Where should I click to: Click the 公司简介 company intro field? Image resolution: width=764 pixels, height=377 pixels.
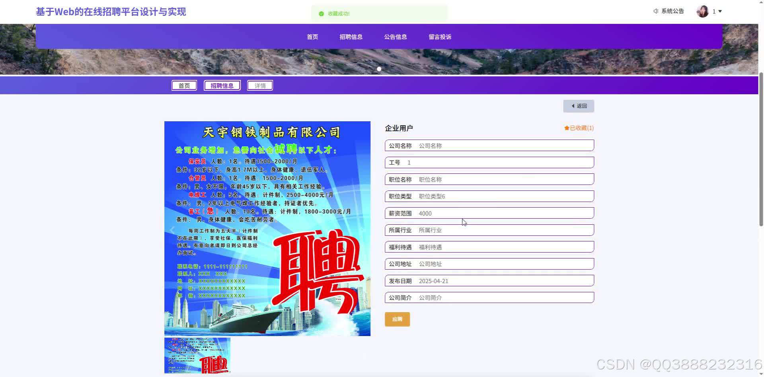point(489,297)
